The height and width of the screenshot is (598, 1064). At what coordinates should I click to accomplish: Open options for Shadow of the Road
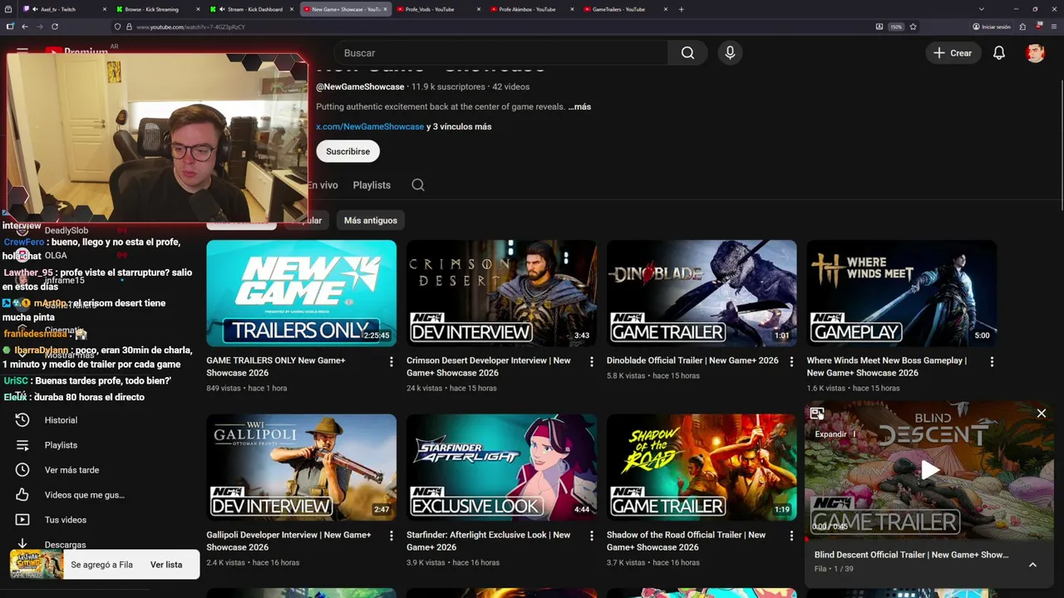click(791, 537)
